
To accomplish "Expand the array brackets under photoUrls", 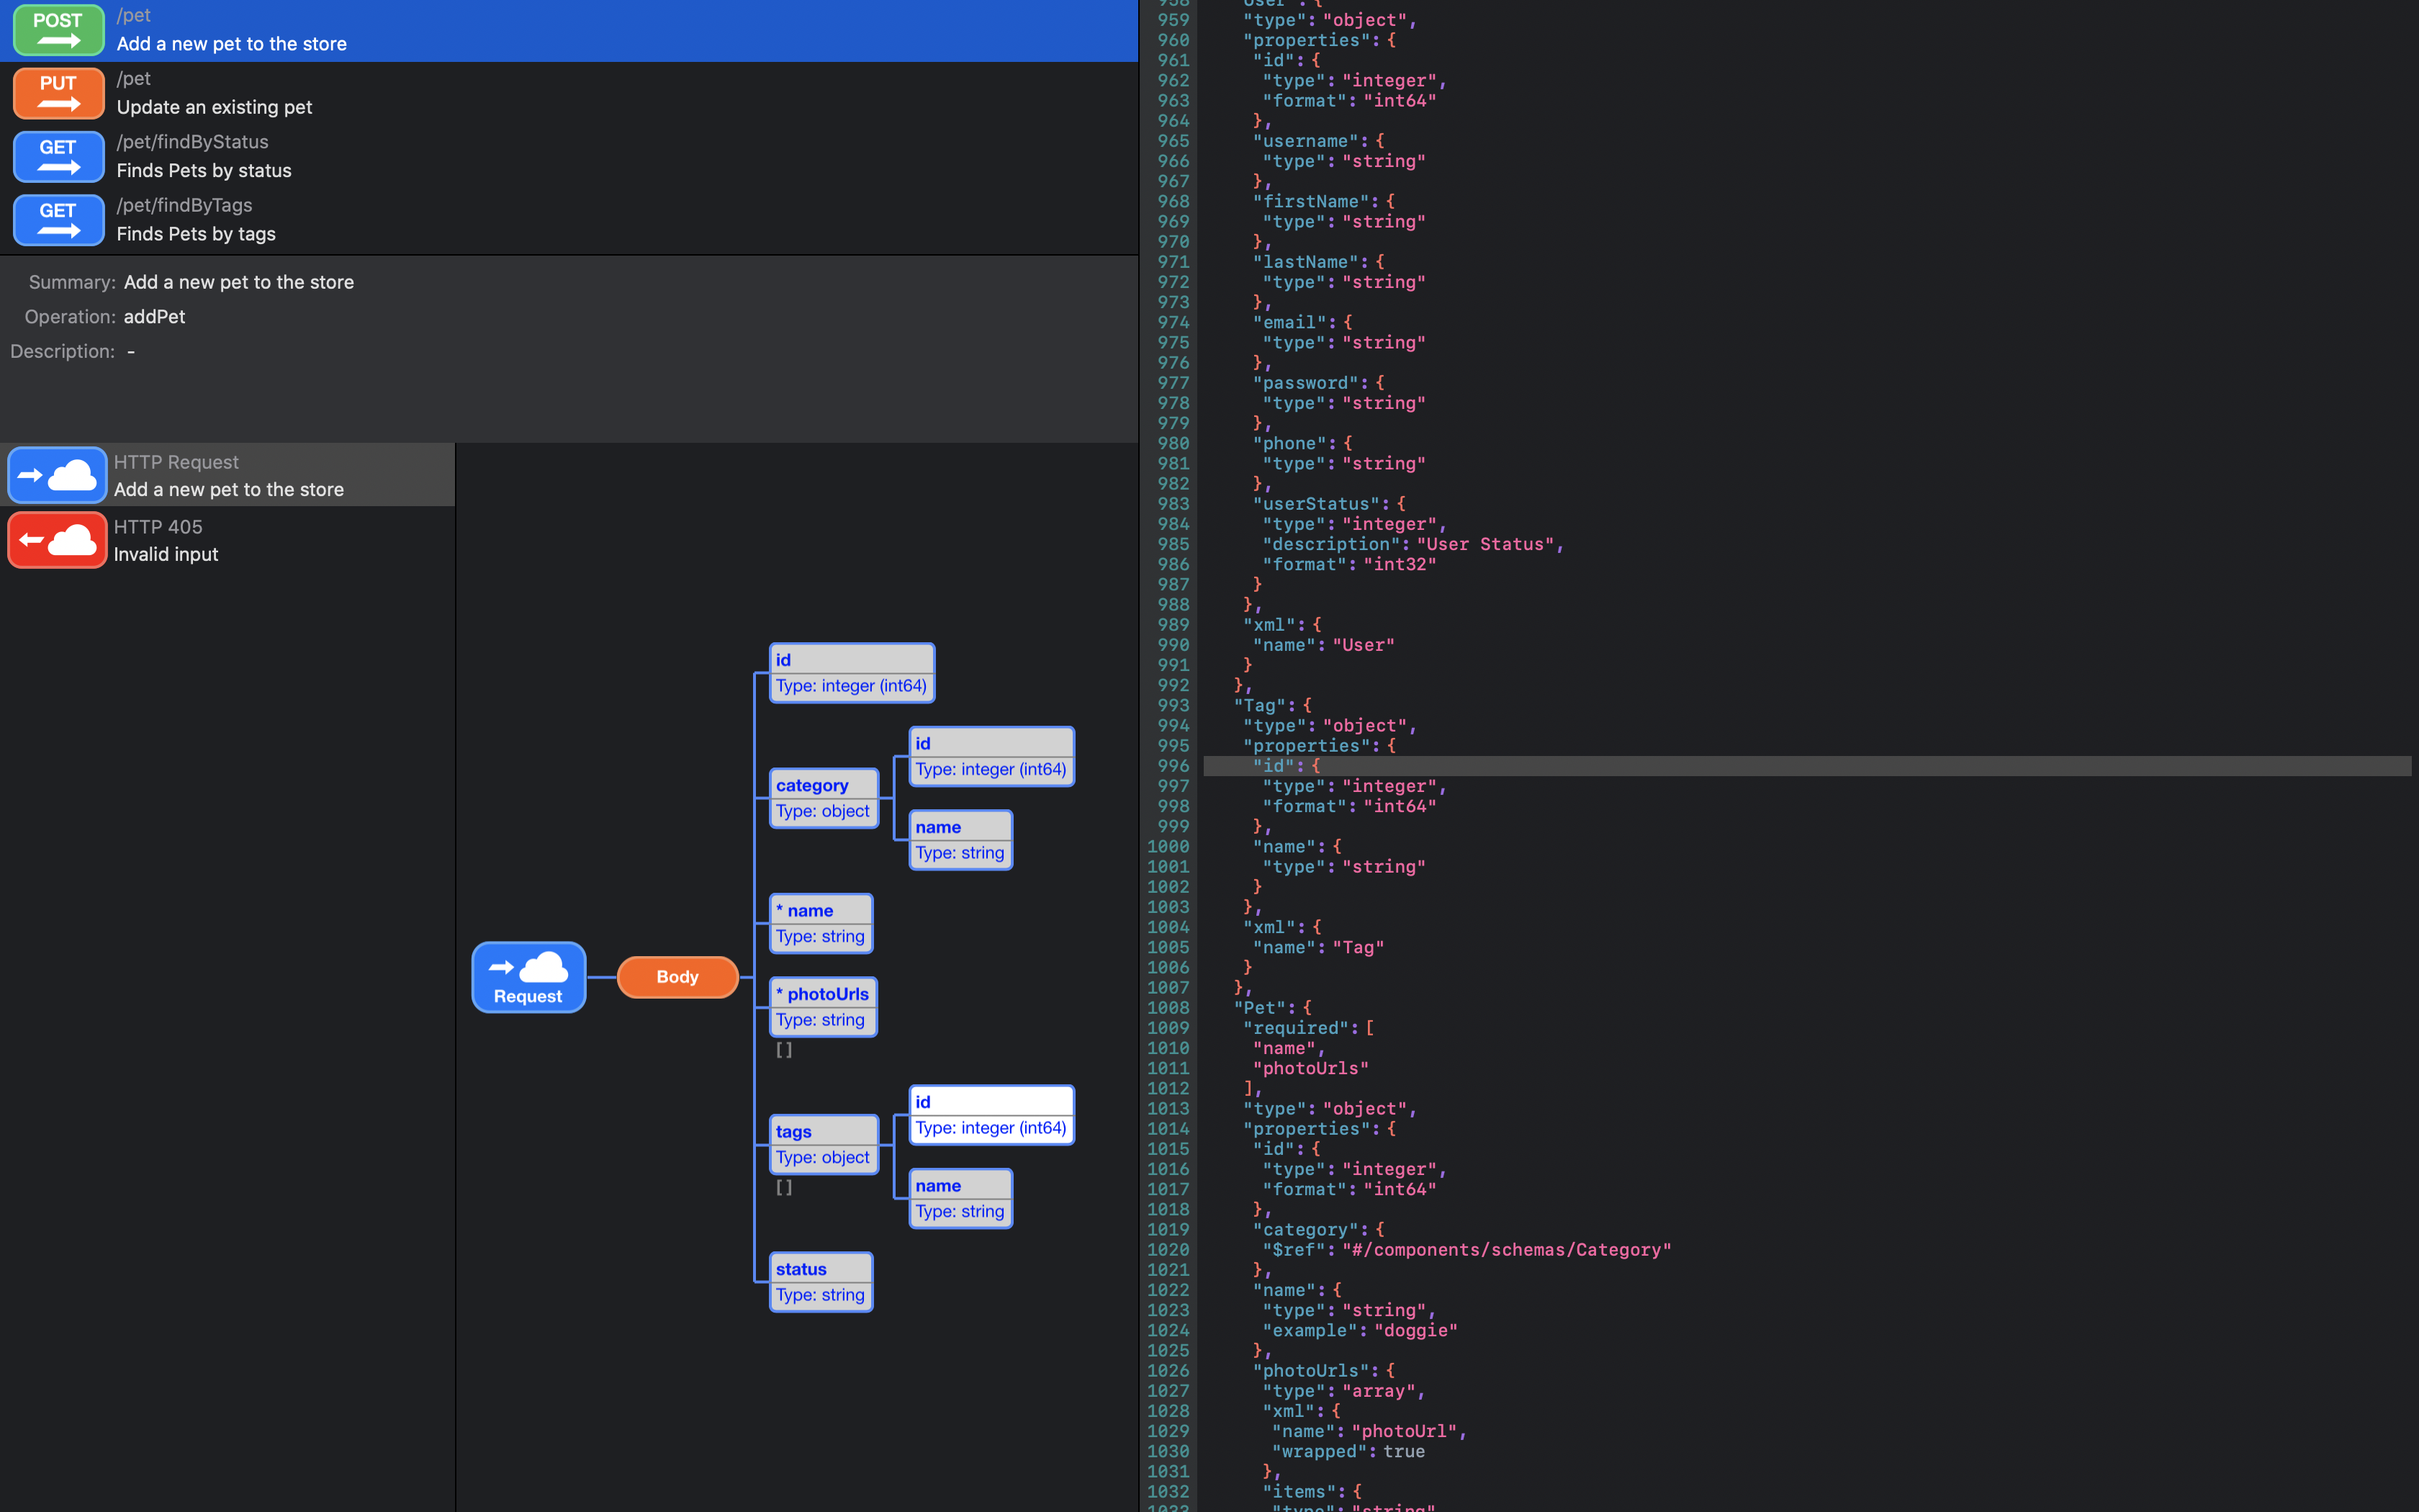I will click(x=784, y=1050).
